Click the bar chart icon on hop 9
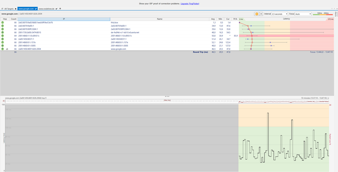The image size is (338, 172). [7, 49]
